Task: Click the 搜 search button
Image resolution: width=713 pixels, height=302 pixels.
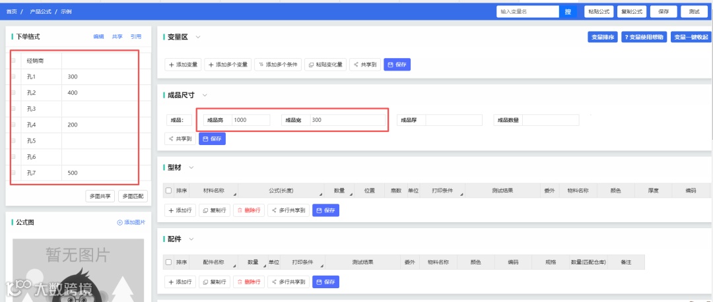Action: coord(568,12)
